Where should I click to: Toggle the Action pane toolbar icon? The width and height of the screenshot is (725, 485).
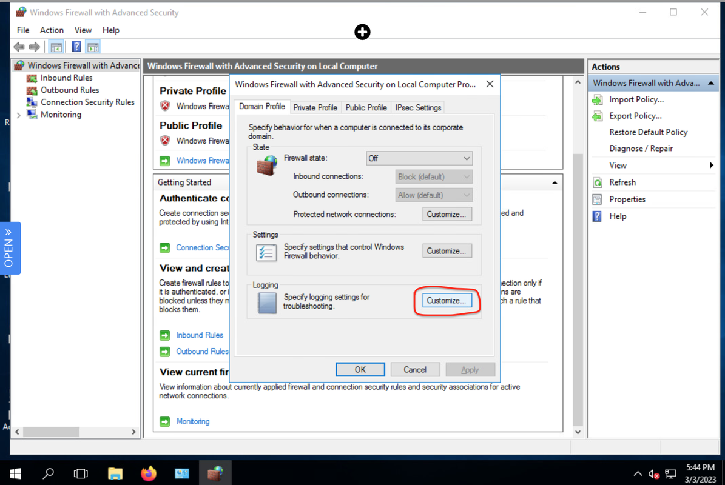[x=93, y=47]
